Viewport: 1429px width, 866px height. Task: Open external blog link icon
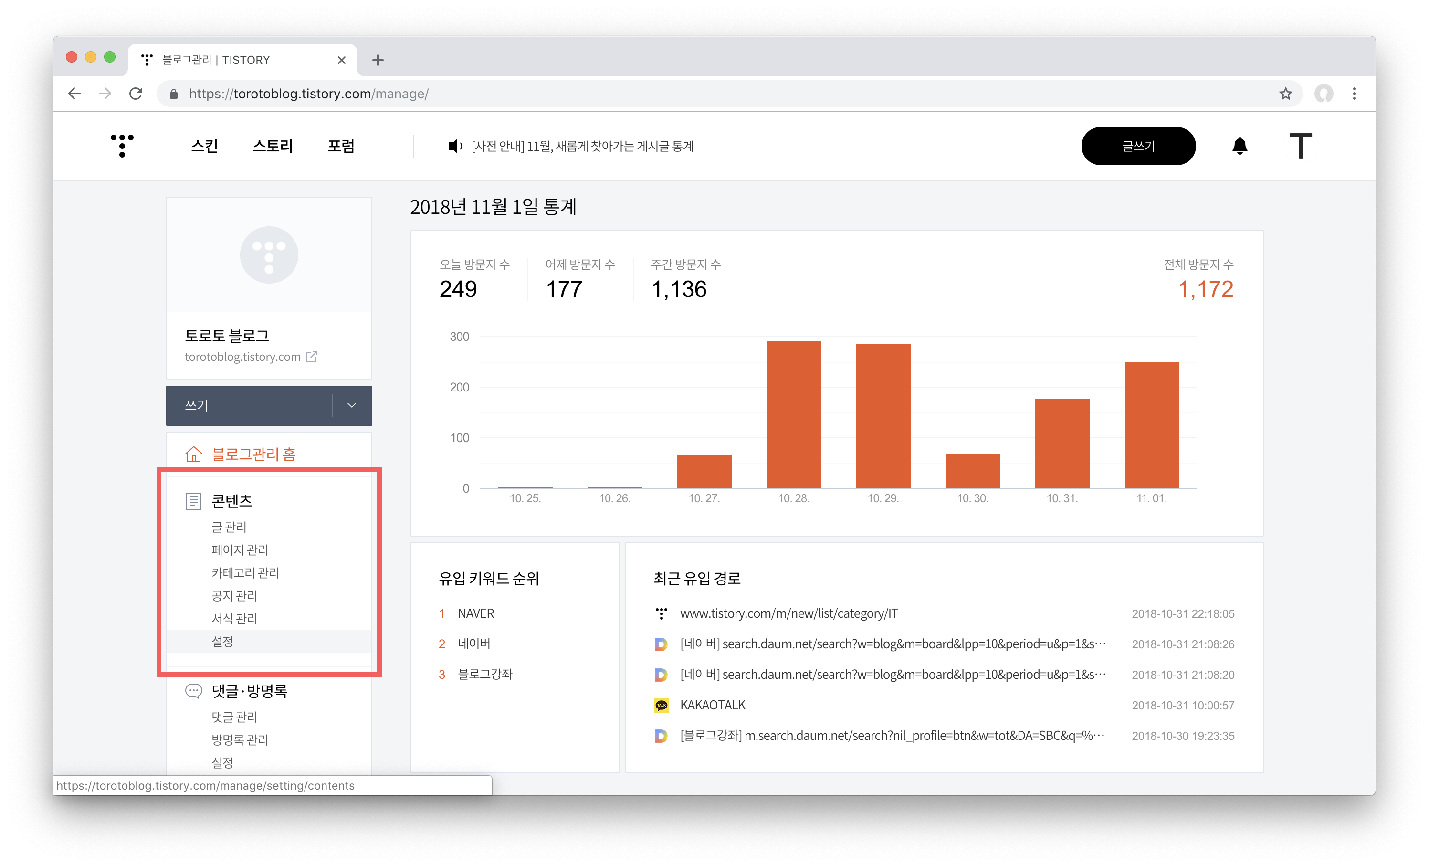(312, 357)
